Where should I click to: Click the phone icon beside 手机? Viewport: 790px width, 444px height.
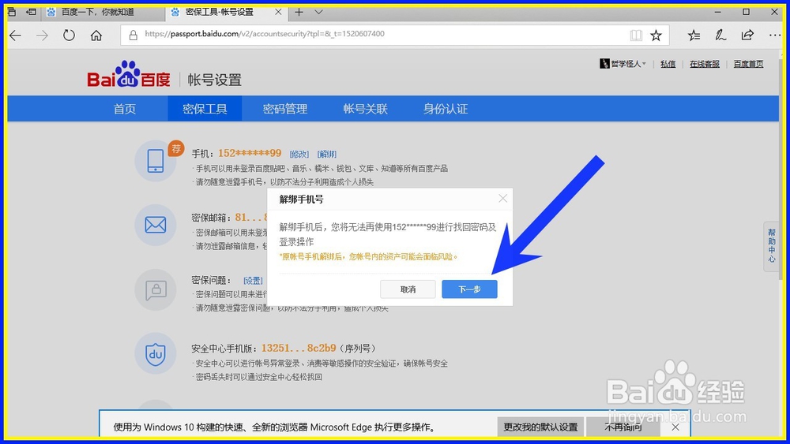(155, 161)
